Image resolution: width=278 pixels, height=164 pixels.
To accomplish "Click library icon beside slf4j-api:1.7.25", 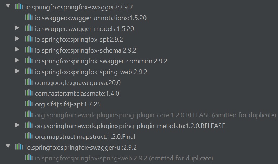I will point(29,104).
